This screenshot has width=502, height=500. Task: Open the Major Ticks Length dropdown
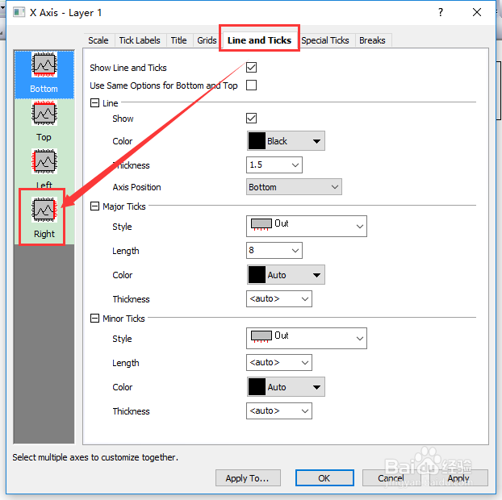coord(274,251)
